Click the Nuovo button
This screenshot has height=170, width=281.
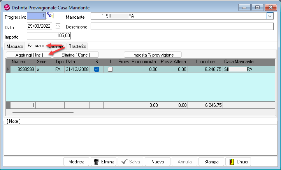158,162
